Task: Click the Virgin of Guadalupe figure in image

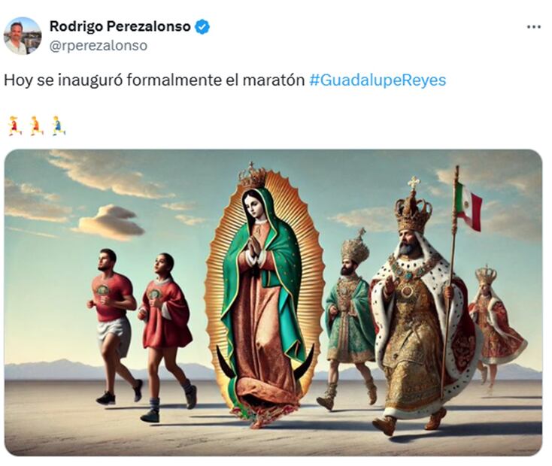Action: tap(264, 295)
